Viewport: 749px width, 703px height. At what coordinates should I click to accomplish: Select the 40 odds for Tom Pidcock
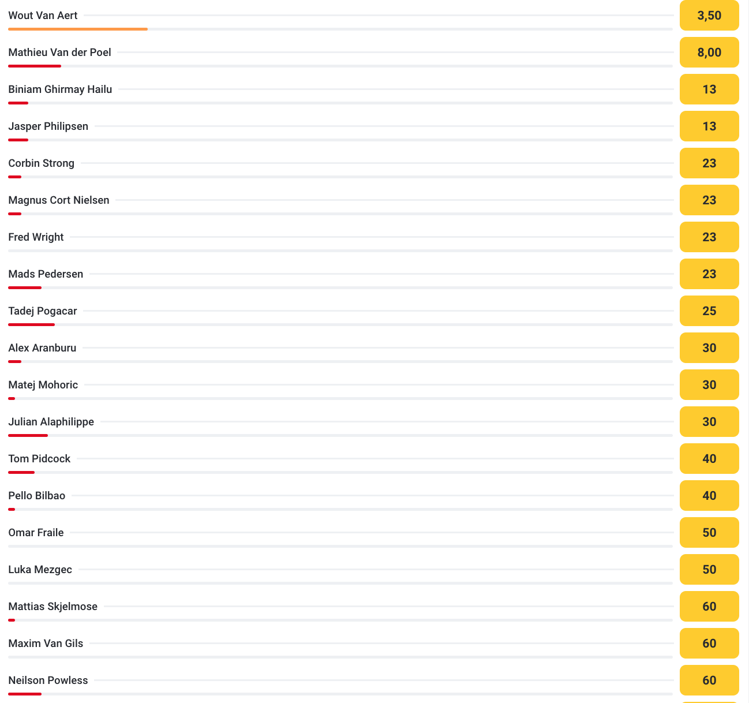click(x=709, y=459)
